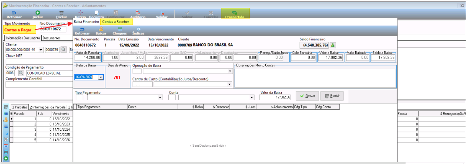Switch to Informações Documento tab
This screenshot has height=164, width=466.
[23, 38]
